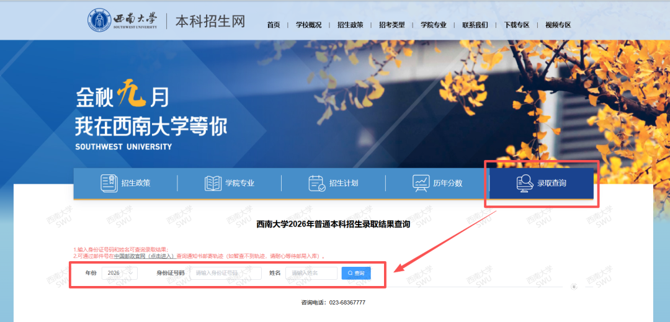Open the 下载专区 nav item
Viewport: 670px width, 322px height.
(x=517, y=25)
